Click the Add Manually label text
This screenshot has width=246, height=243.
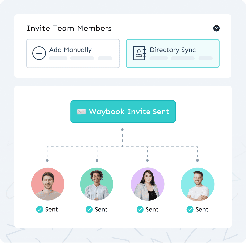tap(71, 50)
